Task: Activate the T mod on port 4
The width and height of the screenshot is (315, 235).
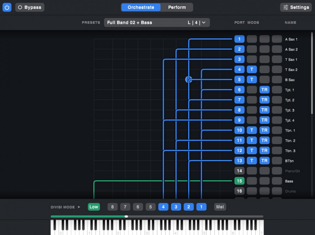Action: point(252,69)
